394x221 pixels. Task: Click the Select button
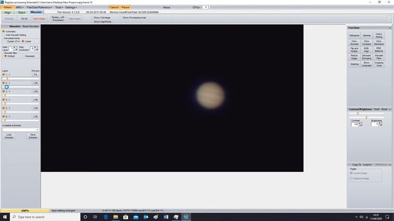pos(7,7)
